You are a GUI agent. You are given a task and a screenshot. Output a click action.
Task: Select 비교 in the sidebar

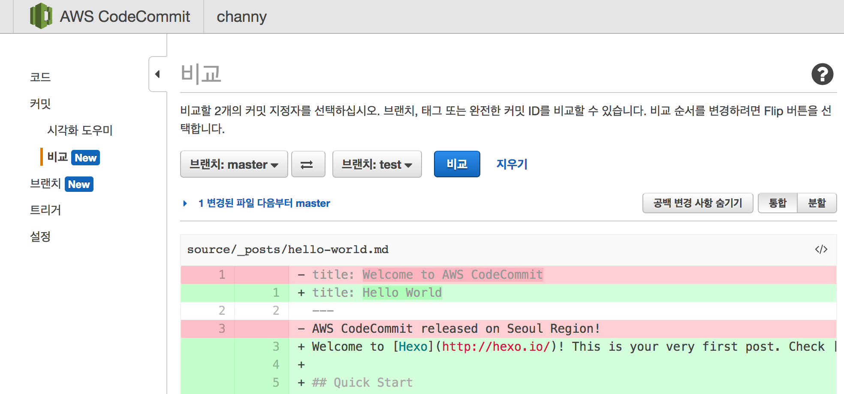(x=57, y=157)
